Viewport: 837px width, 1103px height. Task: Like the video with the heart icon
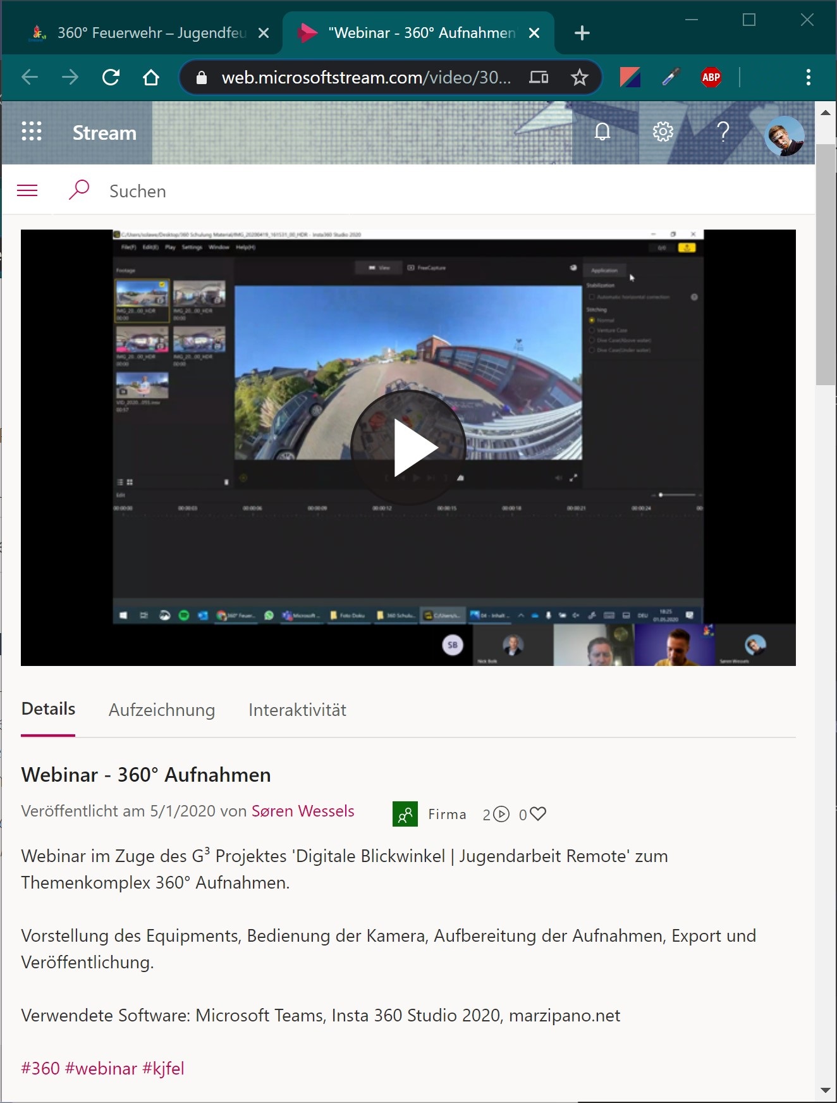tap(538, 814)
